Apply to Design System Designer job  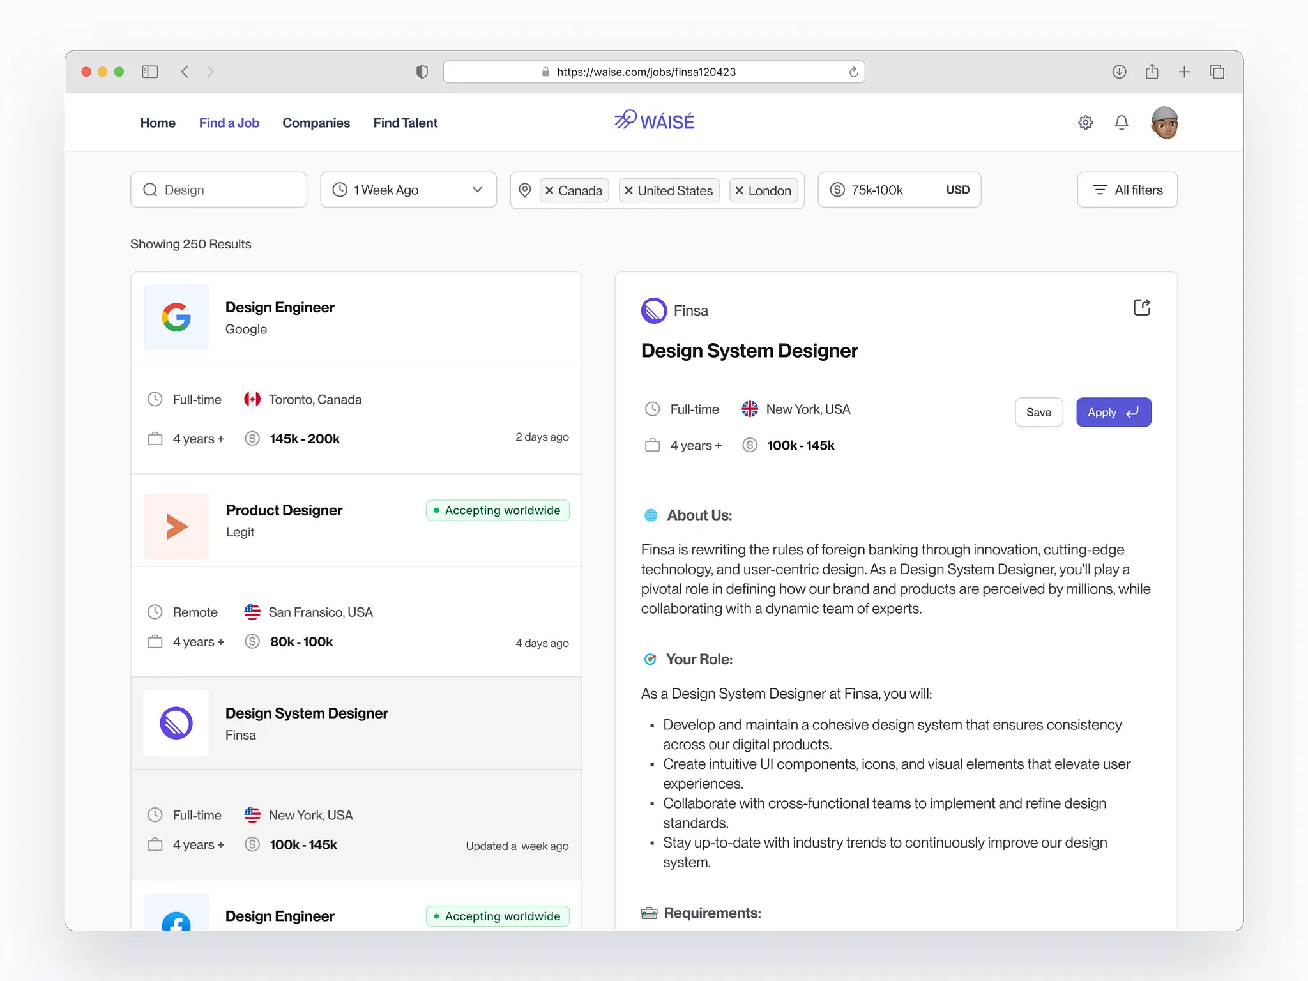coord(1113,412)
